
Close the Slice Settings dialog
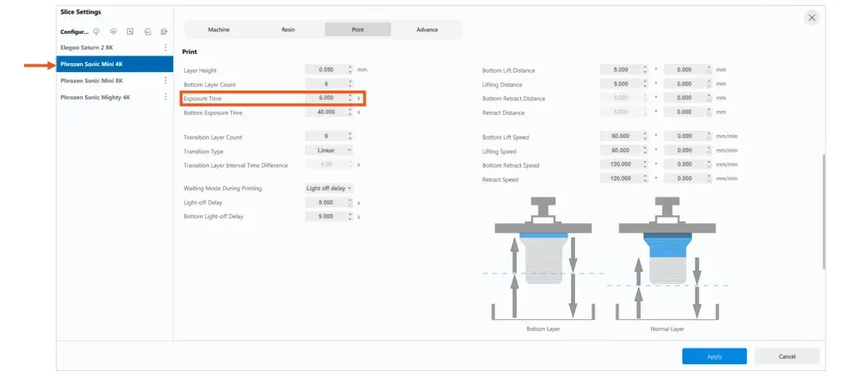tap(811, 18)
